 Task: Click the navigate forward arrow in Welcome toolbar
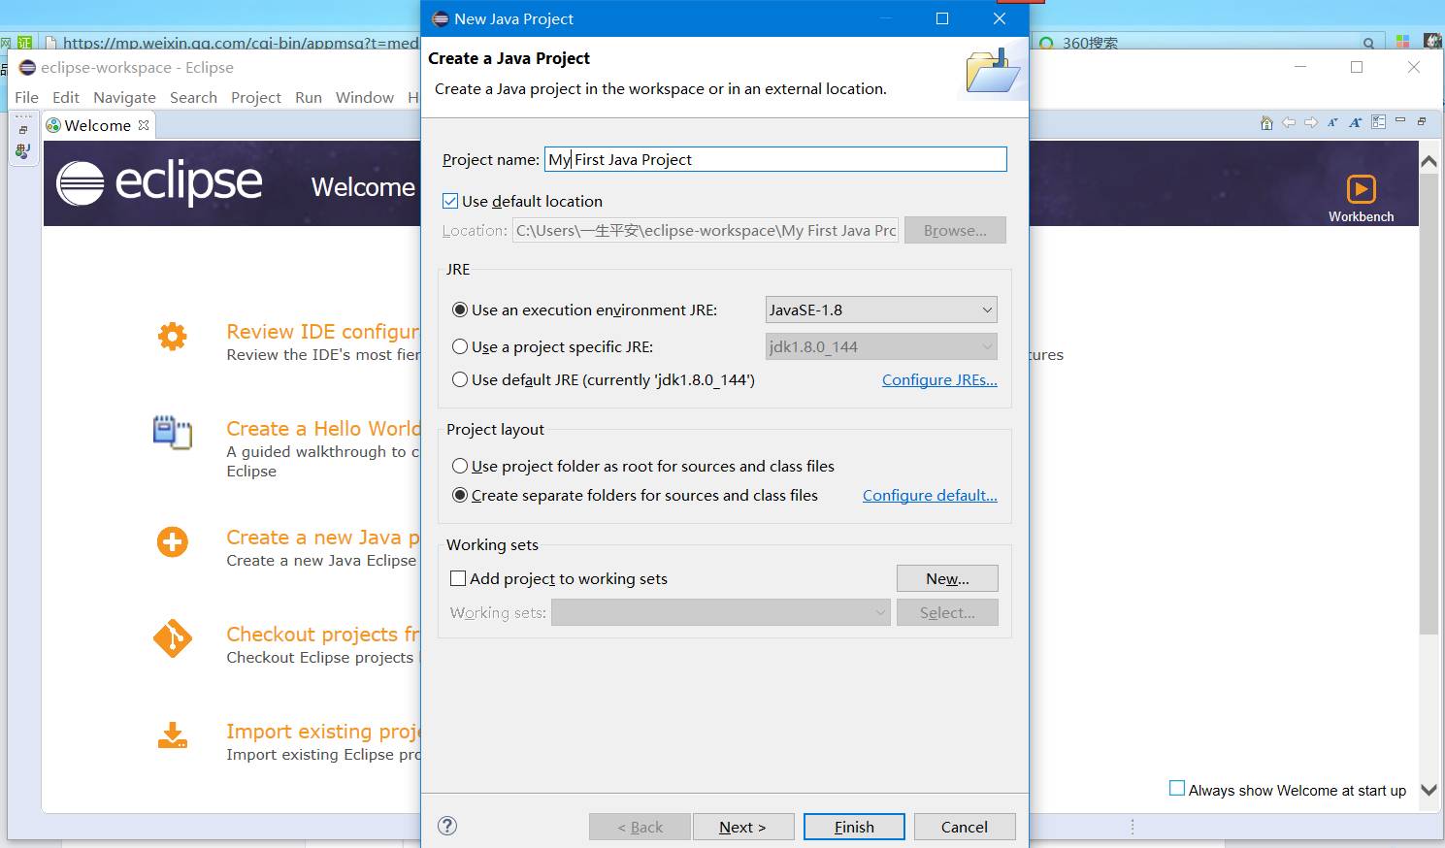[1311, 122]
